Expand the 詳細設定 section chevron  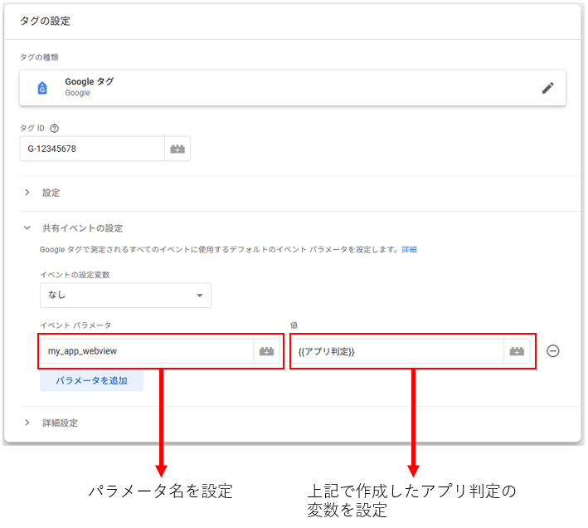point(27,423)
